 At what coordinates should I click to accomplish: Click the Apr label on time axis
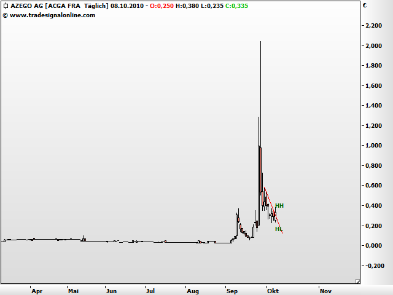tap(37, 291)
